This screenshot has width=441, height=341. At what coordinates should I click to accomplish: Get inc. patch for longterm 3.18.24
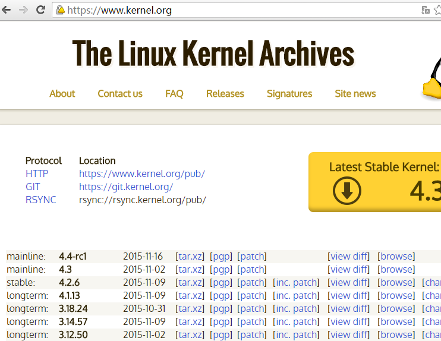pyautogui.click(x=296, y=309)
